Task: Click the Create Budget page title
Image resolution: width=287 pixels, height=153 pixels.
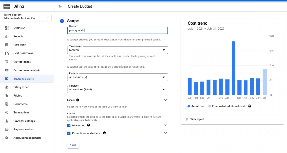Action: pyautogui.click(x=80, y=6)
